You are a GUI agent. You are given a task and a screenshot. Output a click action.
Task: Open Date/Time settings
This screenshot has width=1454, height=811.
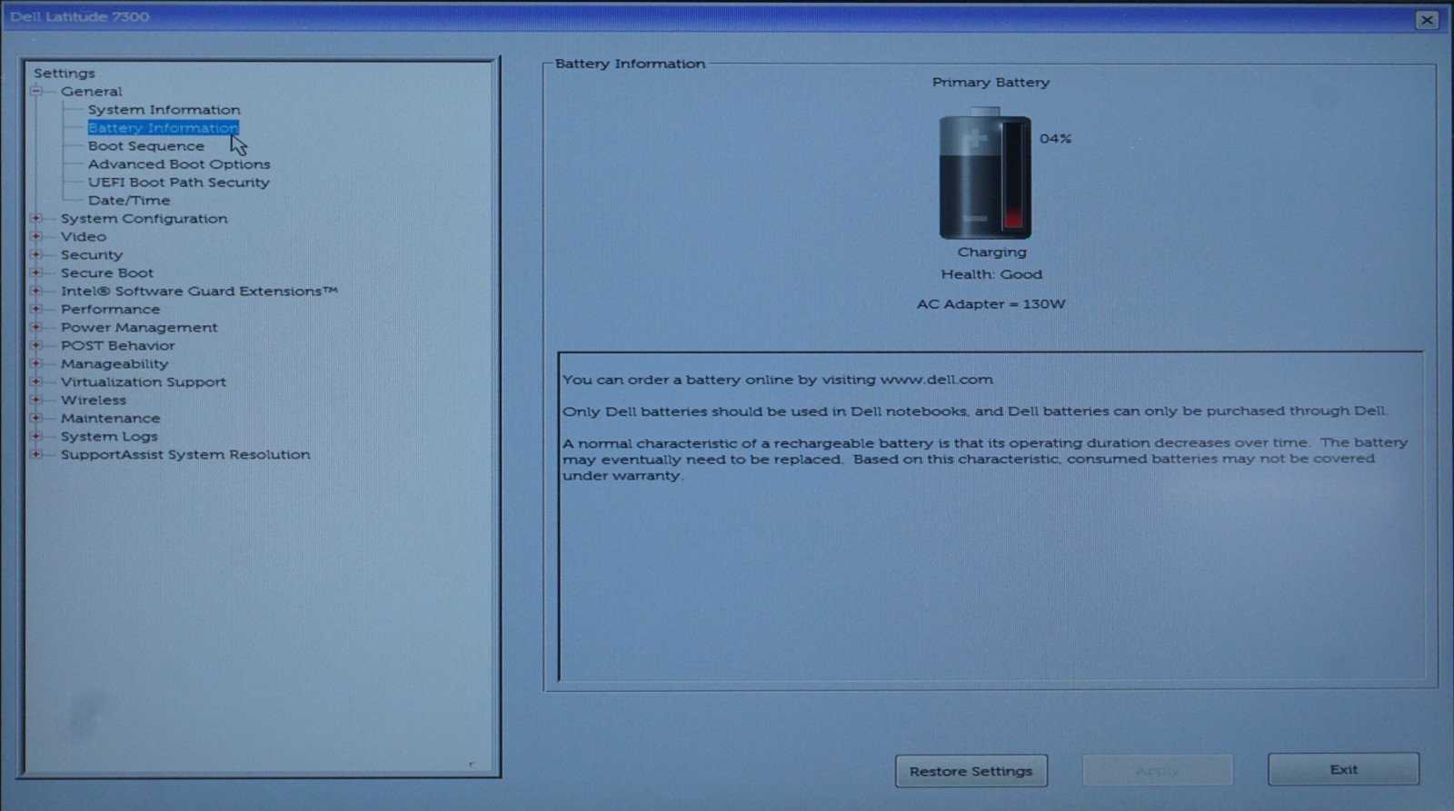pyautogui.click(x=129, y=201)
